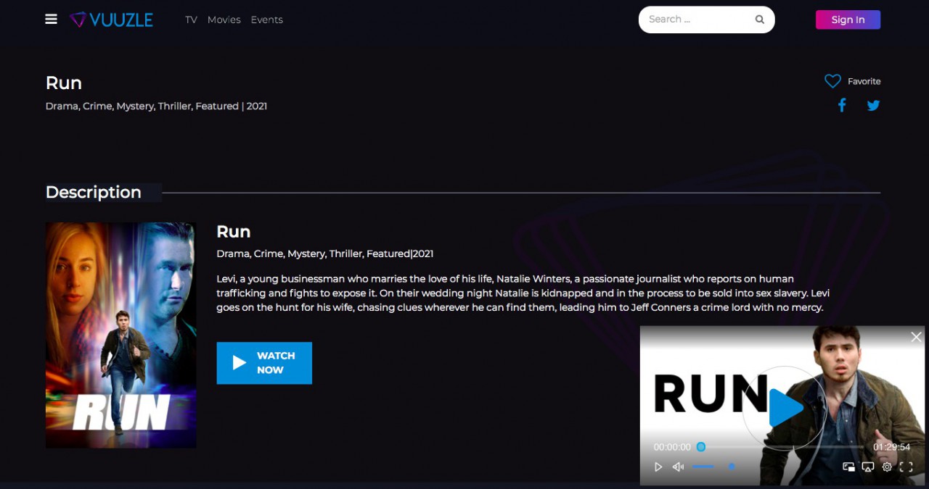
Task: Click the search magnifier icon
Action: tap(760, 20)
